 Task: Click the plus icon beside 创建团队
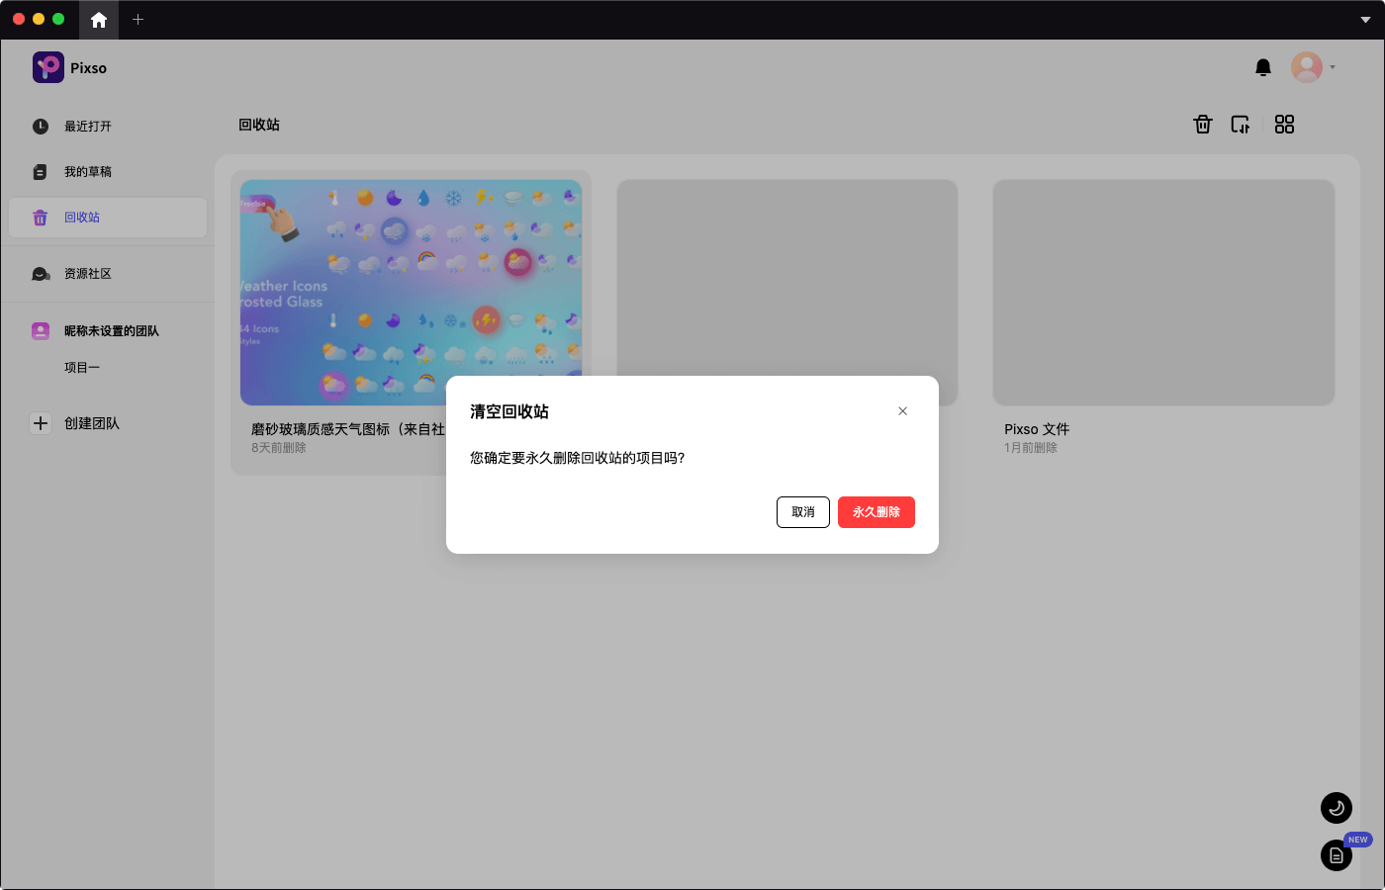(x=41, y=423)
